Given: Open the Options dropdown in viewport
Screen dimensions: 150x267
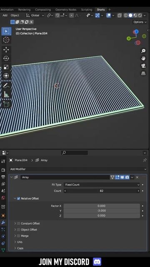Looking at the screenshot, I should tap(140, 22).
